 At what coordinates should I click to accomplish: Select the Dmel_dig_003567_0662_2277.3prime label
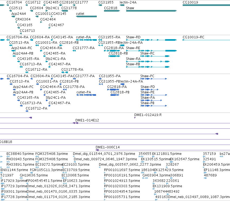[130, 165]
